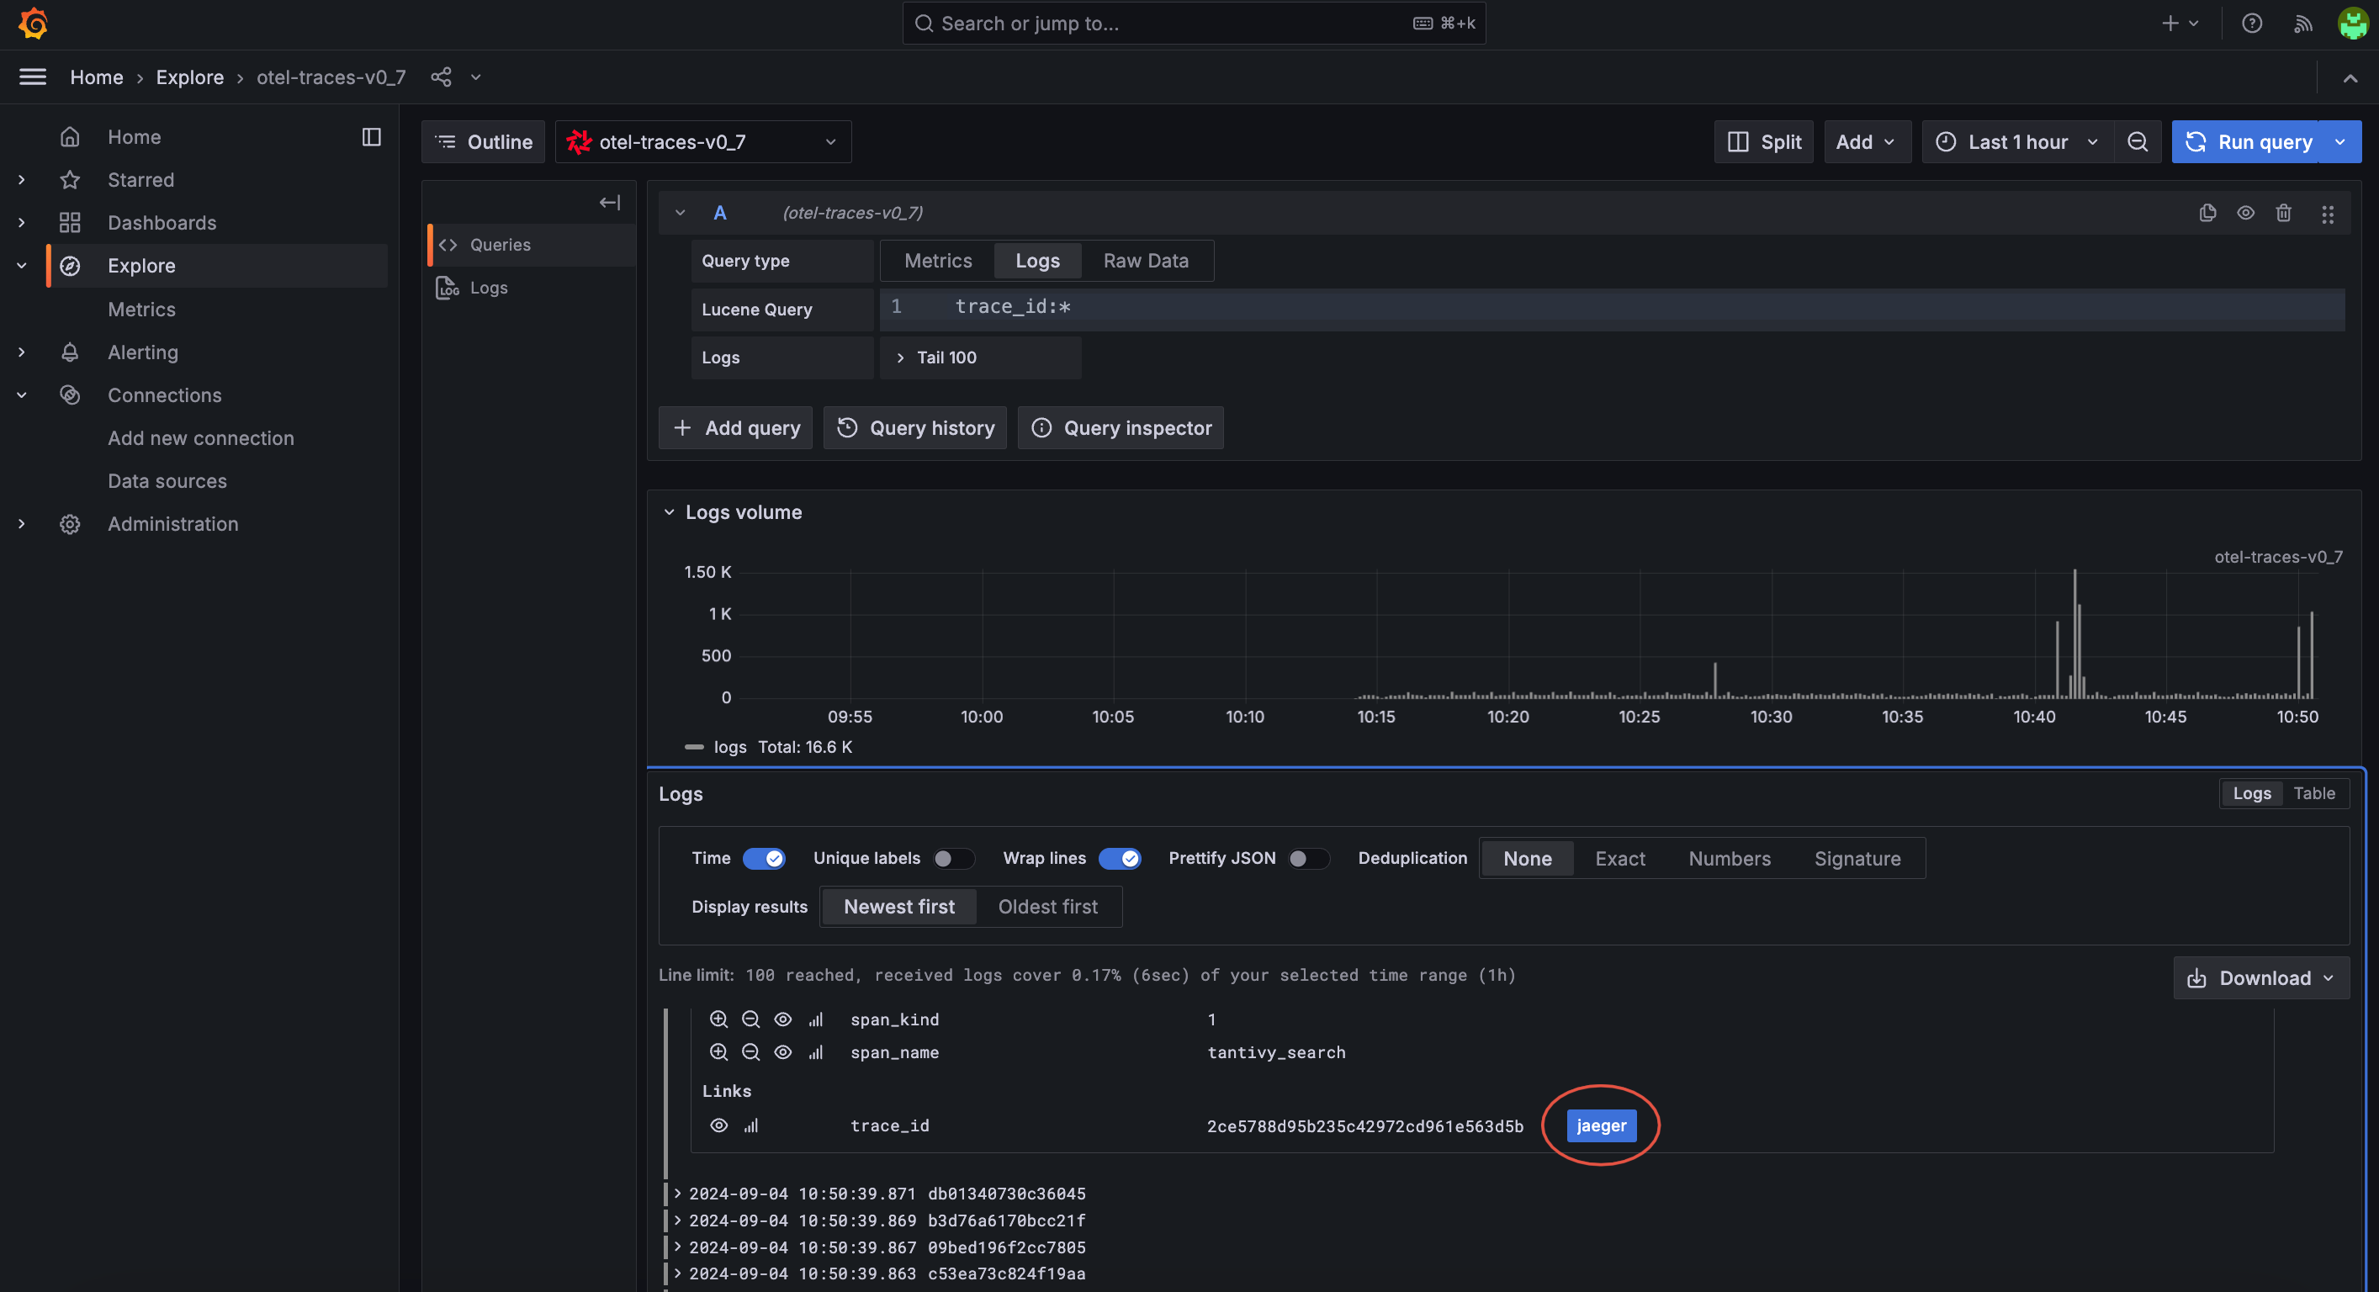Duplicate query A with the copy icon
Viewport: 2379px width, 1292px height.
pos(2207,214)
